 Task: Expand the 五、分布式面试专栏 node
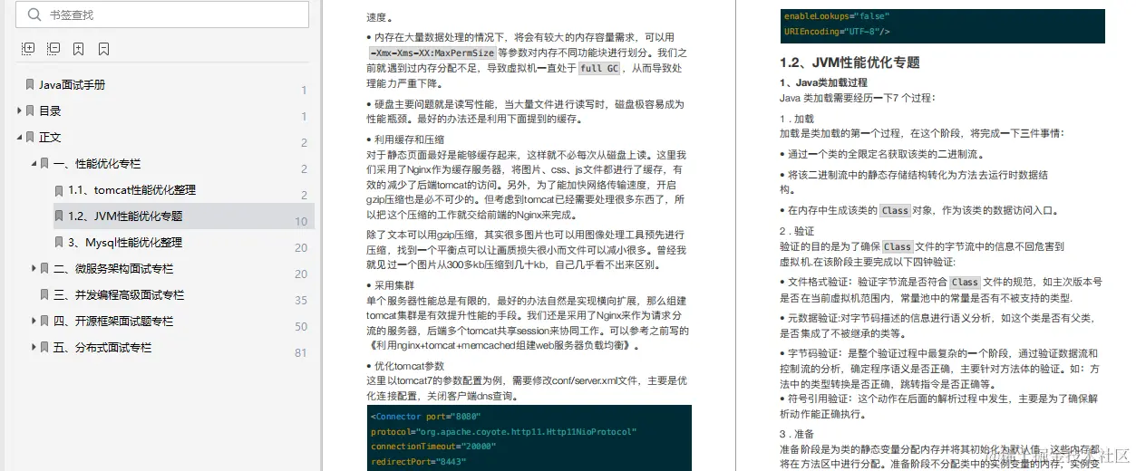[x=34, y=347]
